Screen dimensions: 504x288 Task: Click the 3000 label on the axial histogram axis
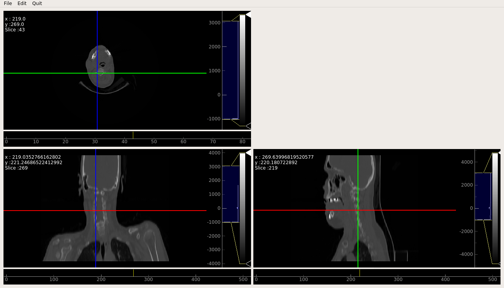214,23
